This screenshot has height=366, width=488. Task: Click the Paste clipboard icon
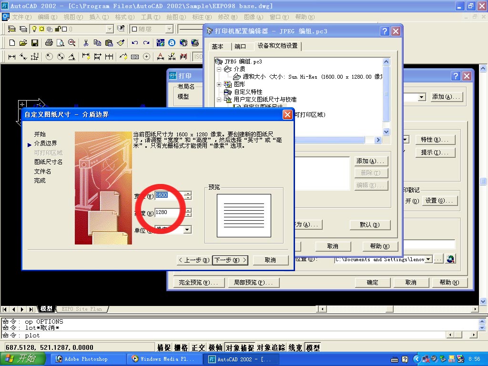[109, 42]
